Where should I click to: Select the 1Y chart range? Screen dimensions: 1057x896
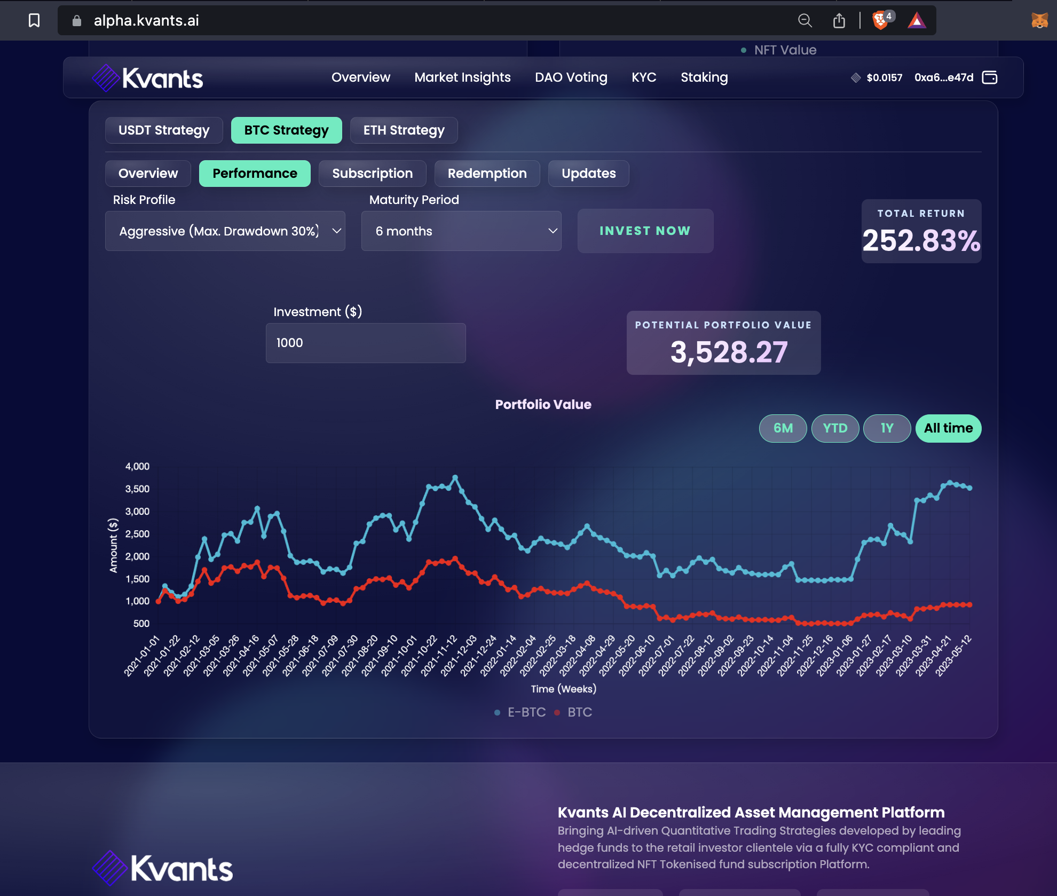(887, 428)
